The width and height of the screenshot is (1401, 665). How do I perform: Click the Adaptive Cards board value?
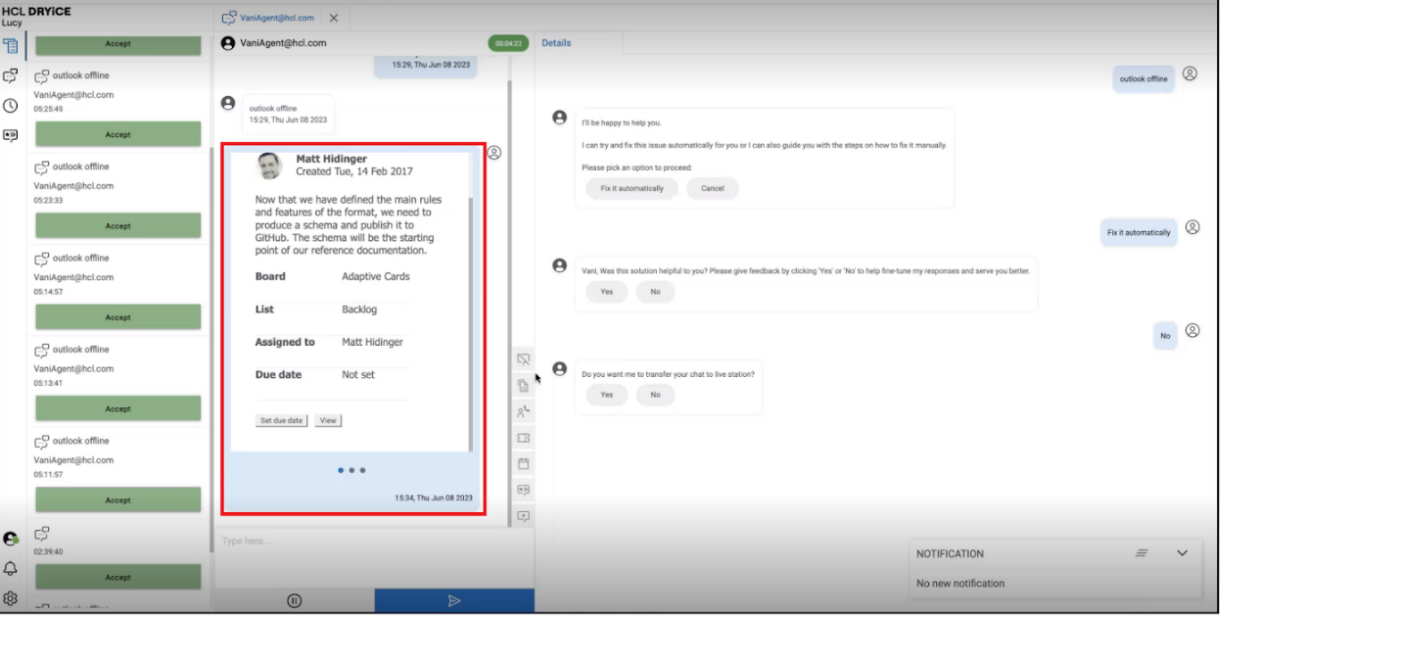376,276
